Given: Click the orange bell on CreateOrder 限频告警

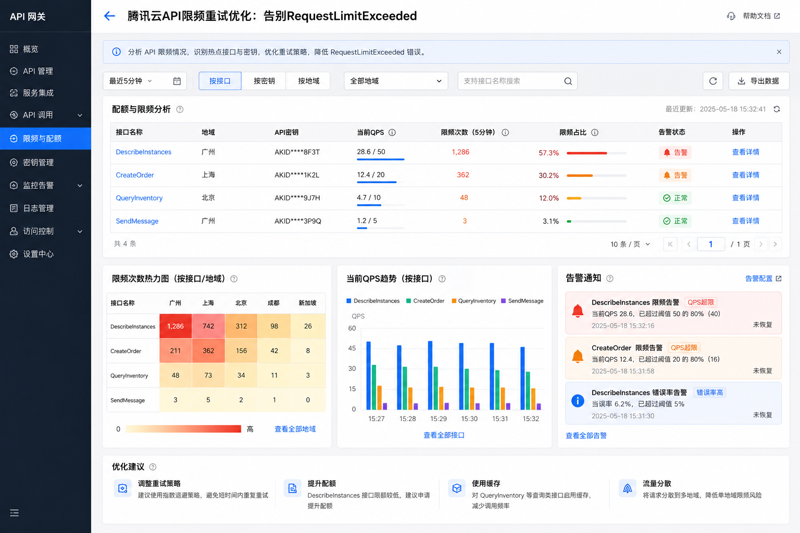Looking at the screenshot, I should coord(578,357).
